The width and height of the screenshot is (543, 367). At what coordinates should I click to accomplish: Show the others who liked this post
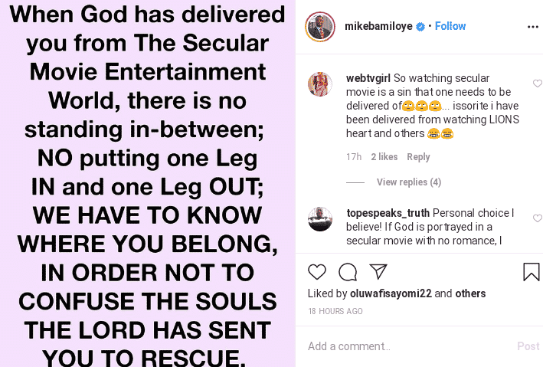click(470, 293)
